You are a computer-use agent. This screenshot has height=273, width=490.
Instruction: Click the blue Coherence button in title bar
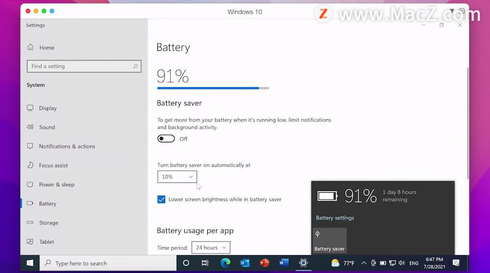pyautogui.click(x=52, y=11)
